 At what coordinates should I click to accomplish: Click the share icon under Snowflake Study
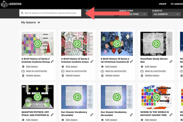[142, 71]
